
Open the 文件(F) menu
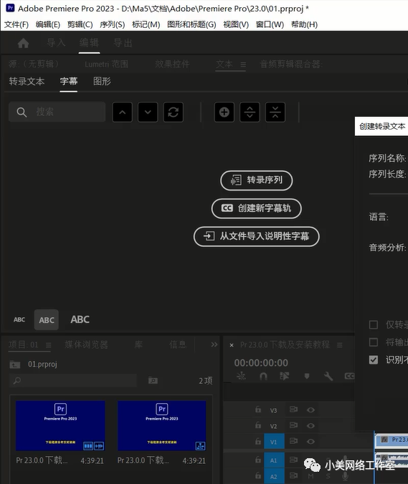pos(16,24)
